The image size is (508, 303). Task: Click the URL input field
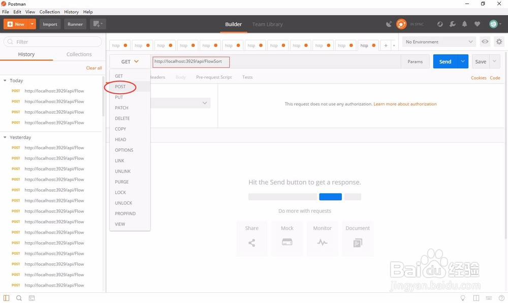(254, 61)
